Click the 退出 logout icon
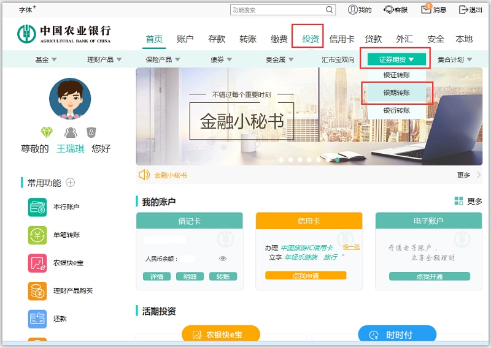Screen dimensions: 491x348 point(463,10)
